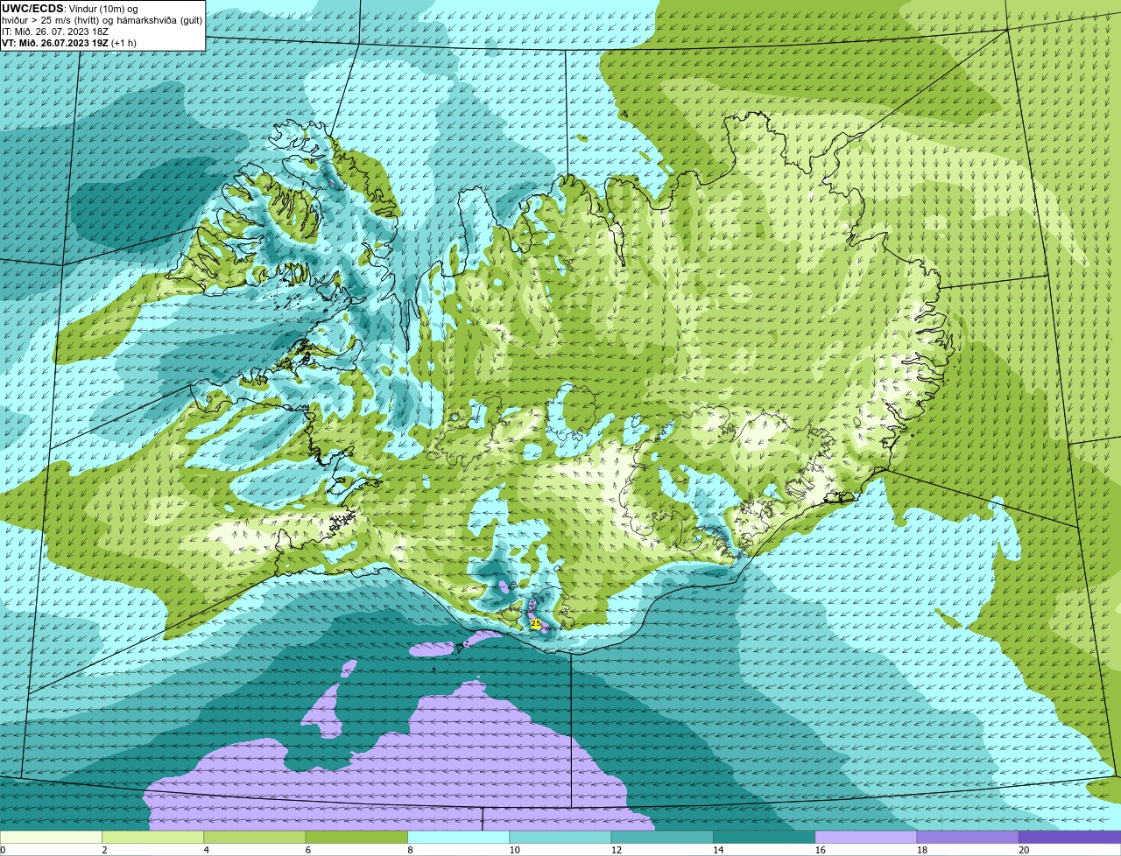1121x856 pixels.
Task: Click the legend scale label '20'
Action: coord(1024,850)
